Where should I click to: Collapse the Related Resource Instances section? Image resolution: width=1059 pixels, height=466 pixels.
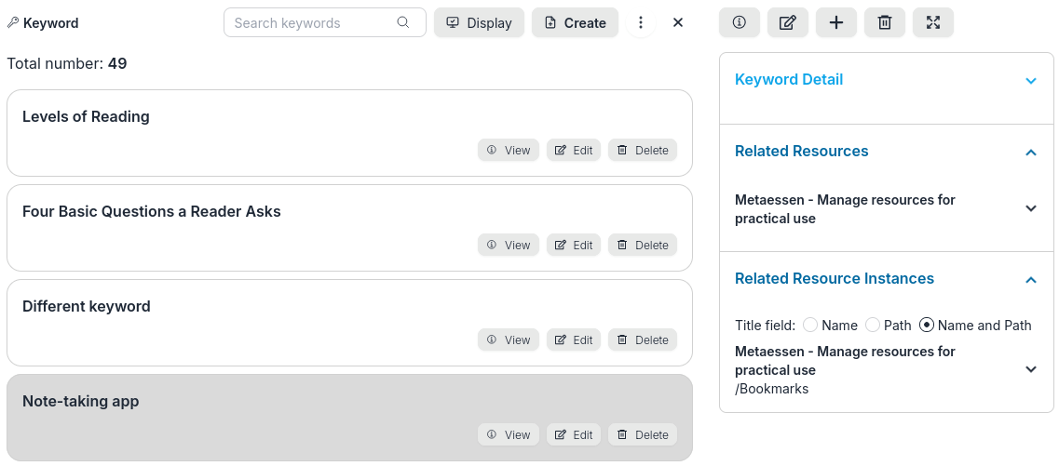tap(1031, 280)
